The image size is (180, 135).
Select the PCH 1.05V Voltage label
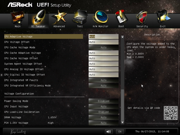pos(16,123)
